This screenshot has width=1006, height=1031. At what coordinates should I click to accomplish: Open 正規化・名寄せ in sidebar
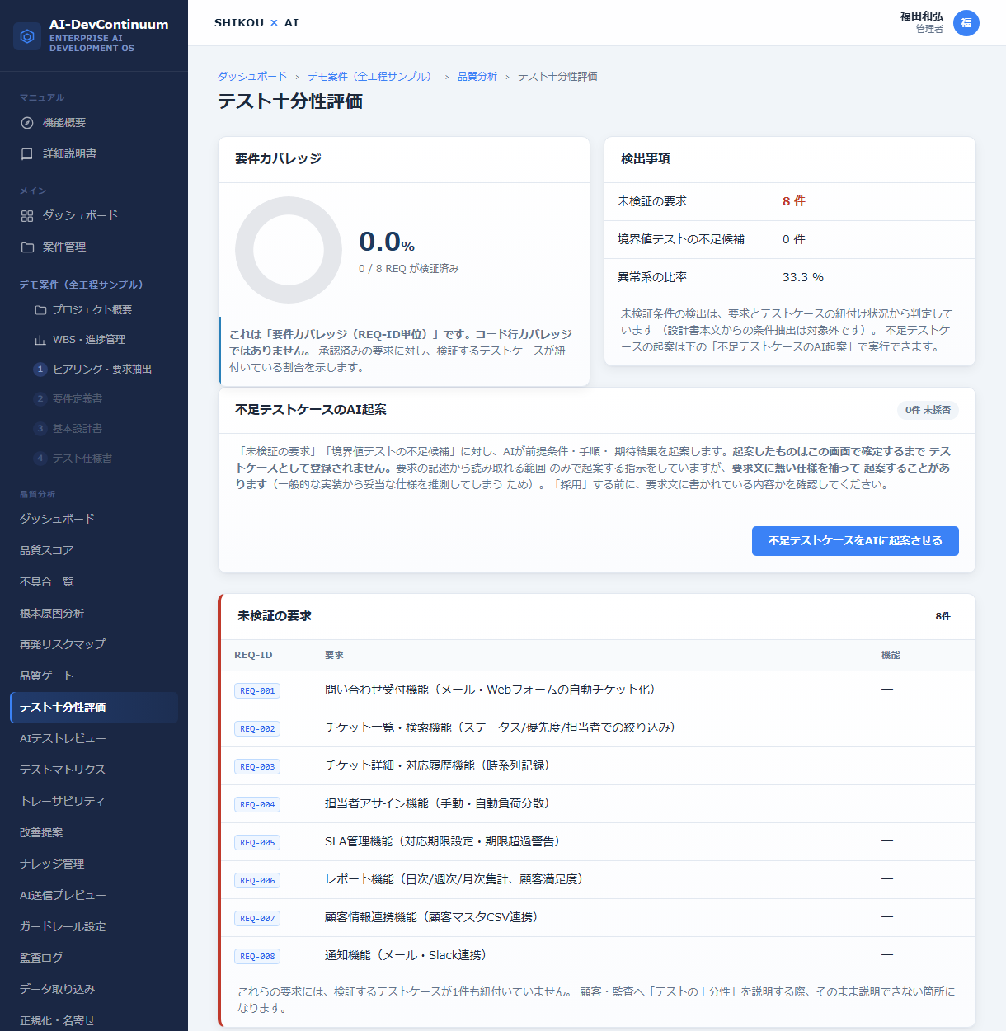tap(94, 1021)
